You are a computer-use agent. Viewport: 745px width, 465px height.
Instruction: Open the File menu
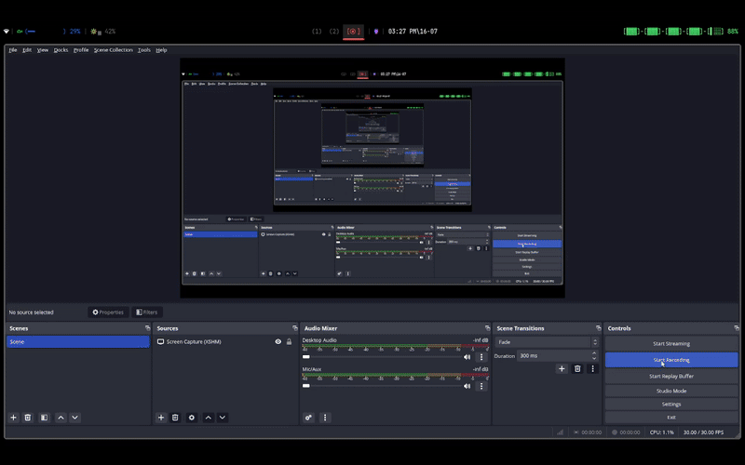pos(13,50)
